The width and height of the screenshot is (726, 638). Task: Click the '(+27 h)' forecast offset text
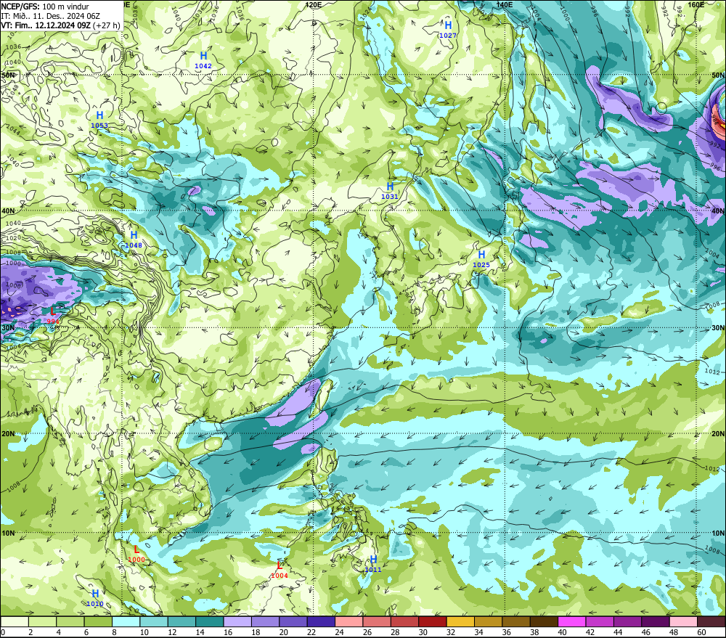coord(107,25)
